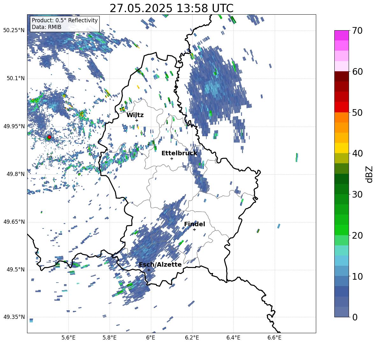Click the 30 value on colorbar

[x=357, y=194]
